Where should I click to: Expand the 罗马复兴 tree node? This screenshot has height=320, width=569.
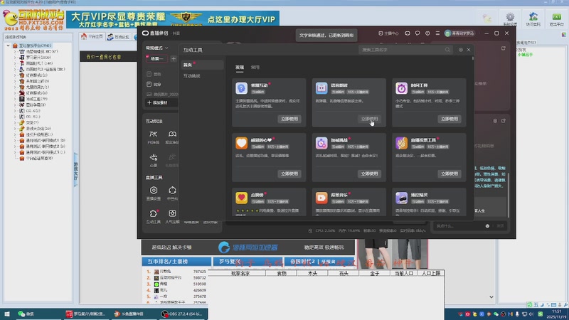coord(15,58)
